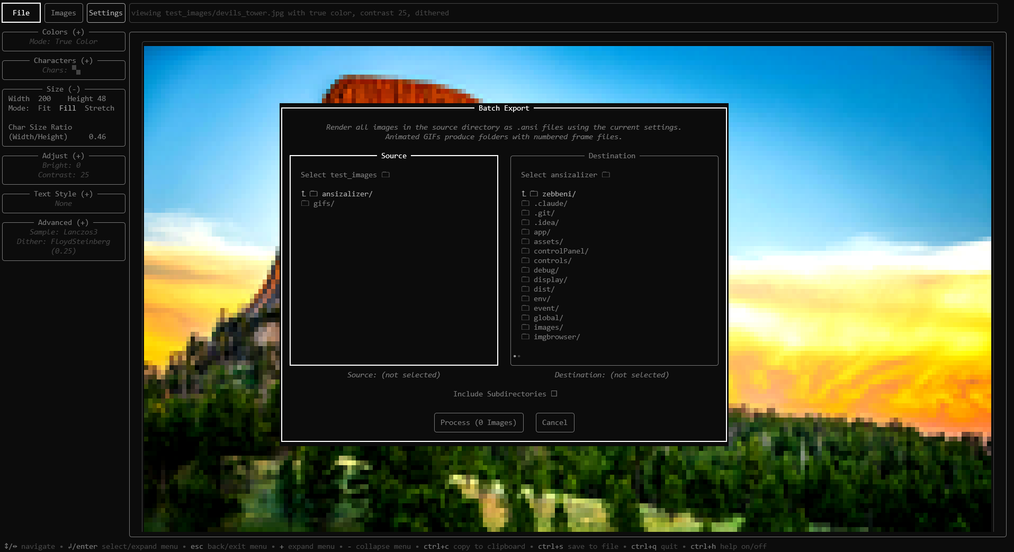Select Stretch size mode
Viewport: 1014px width, 552px height.
coord(100,108)
